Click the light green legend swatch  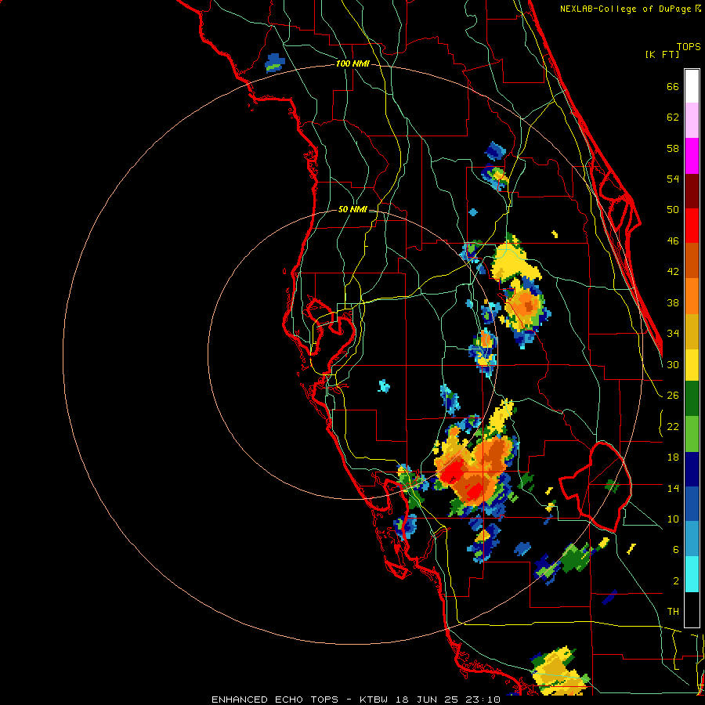(692, 434)
